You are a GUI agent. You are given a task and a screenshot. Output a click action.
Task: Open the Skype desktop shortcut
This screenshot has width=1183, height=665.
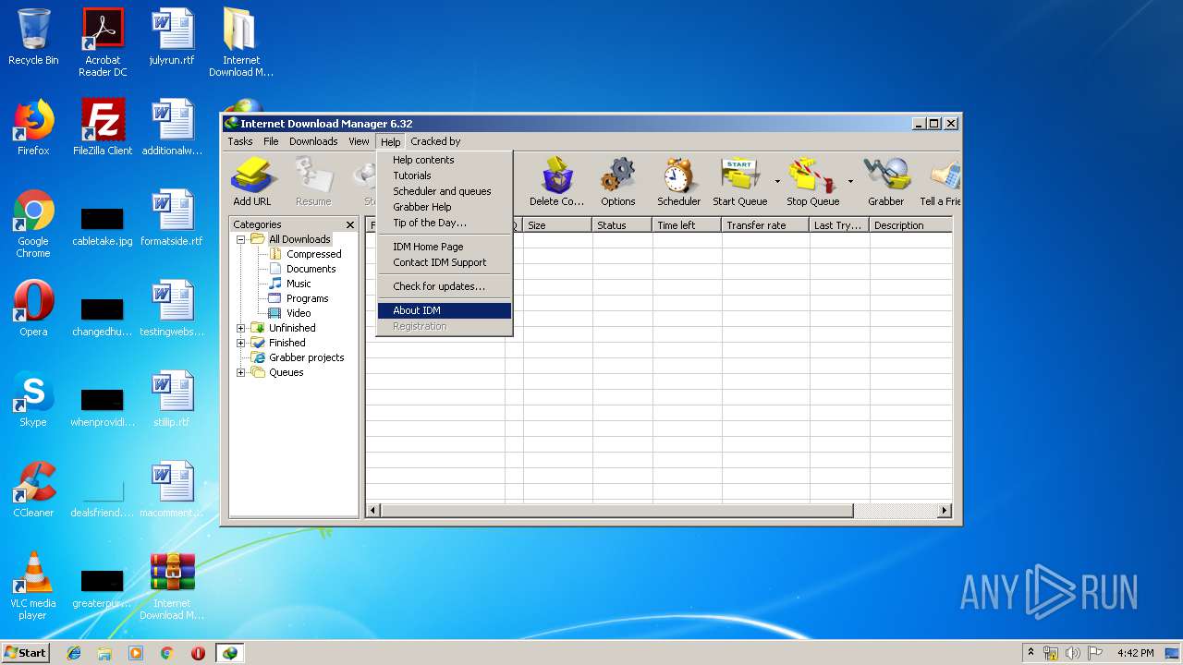(x=33, y=399)
